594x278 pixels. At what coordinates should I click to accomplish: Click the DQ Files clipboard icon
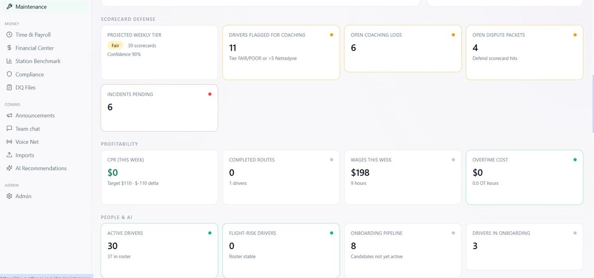[9, 87]
